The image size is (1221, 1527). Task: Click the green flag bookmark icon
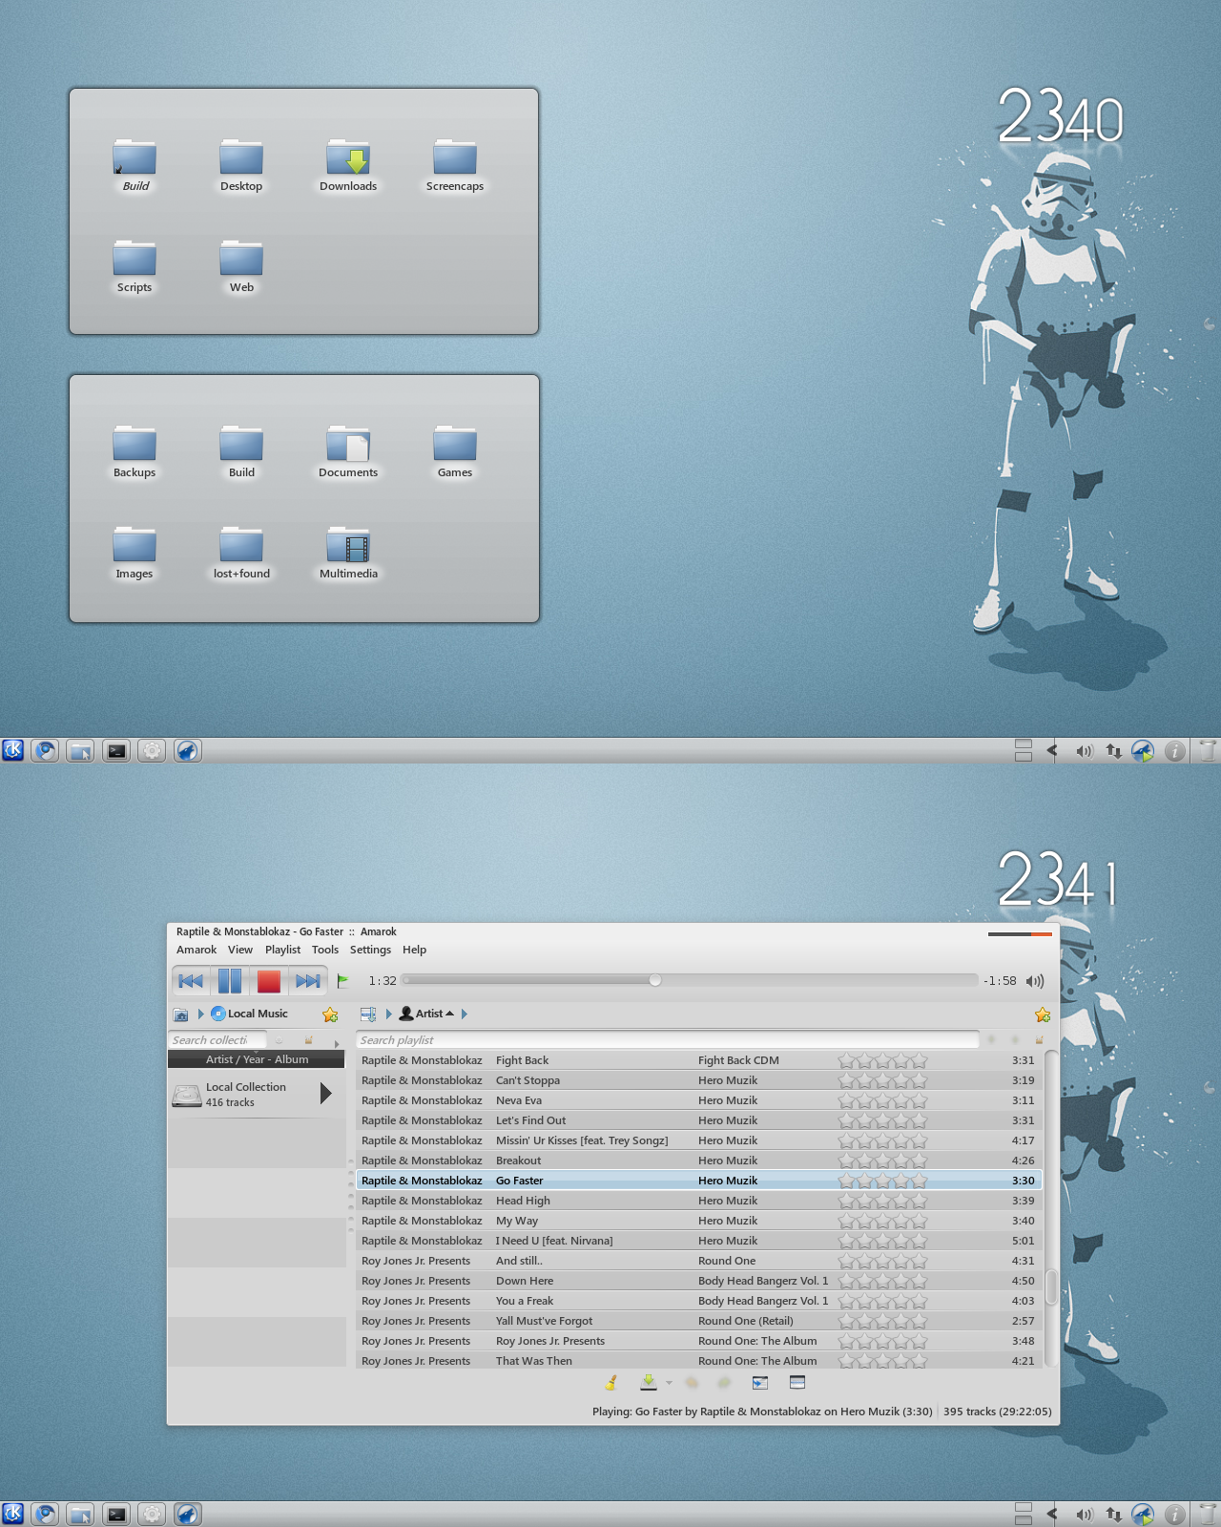pyautogui.click(x=343, y=980)
